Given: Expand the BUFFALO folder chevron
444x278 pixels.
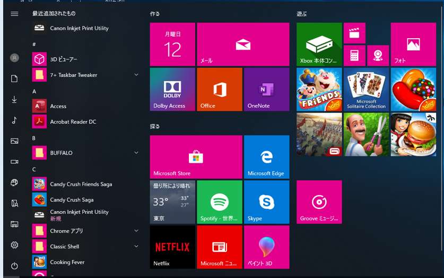Looking at the screenshot, I should 136,153.
